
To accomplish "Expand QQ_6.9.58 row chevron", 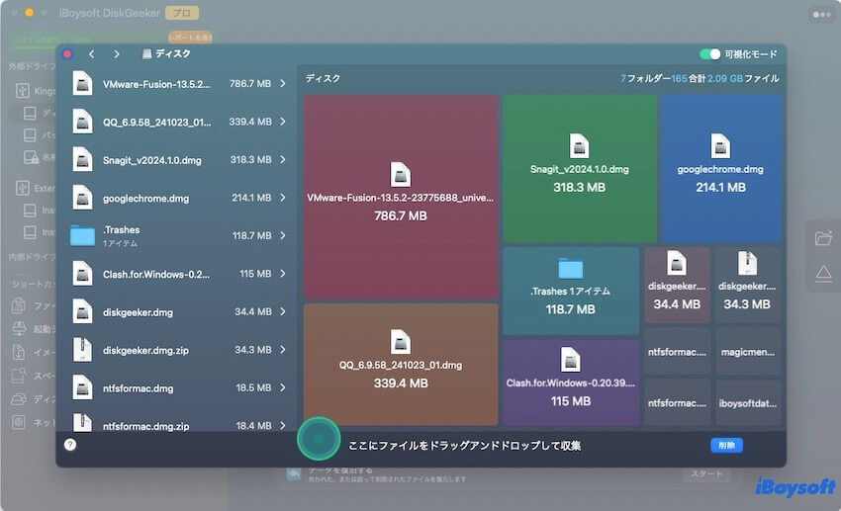I will coord(283,122).
